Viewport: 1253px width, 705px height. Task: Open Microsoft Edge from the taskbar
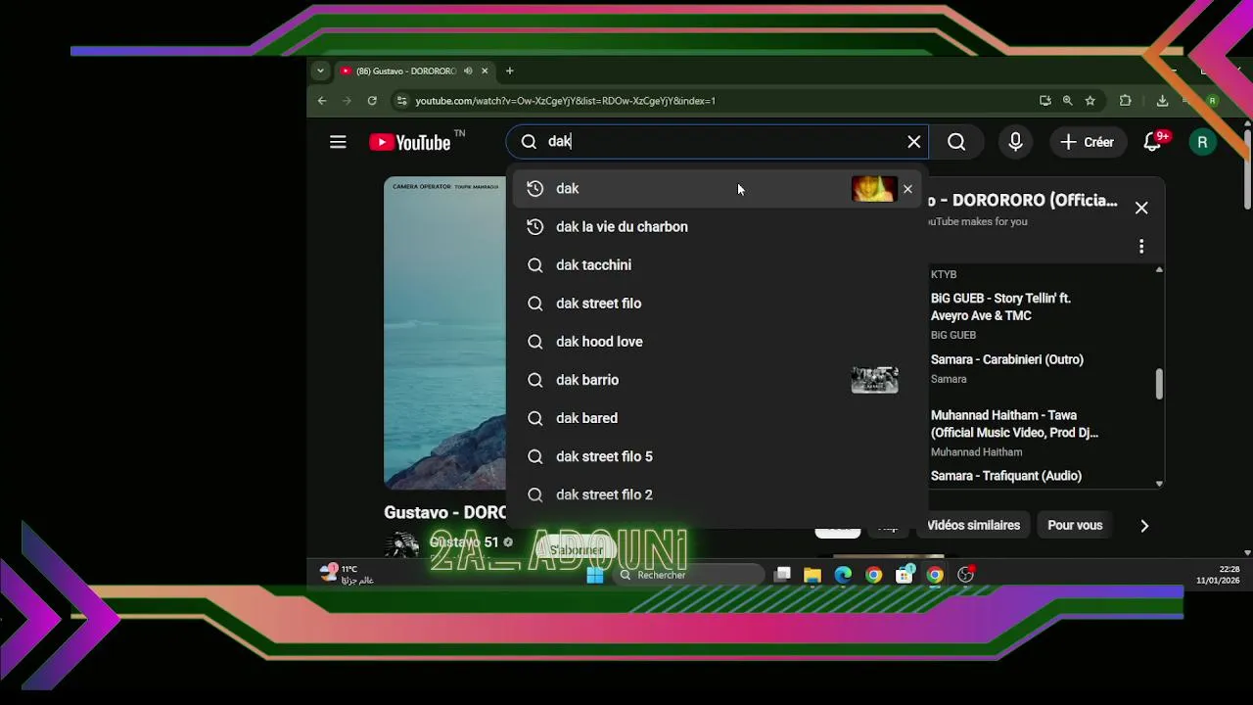click(843, 575)
